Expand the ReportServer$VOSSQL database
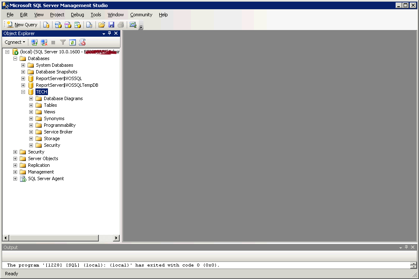The height and width of the screenshot is (279, 419). pyautogui.click(x=23, y=78)
